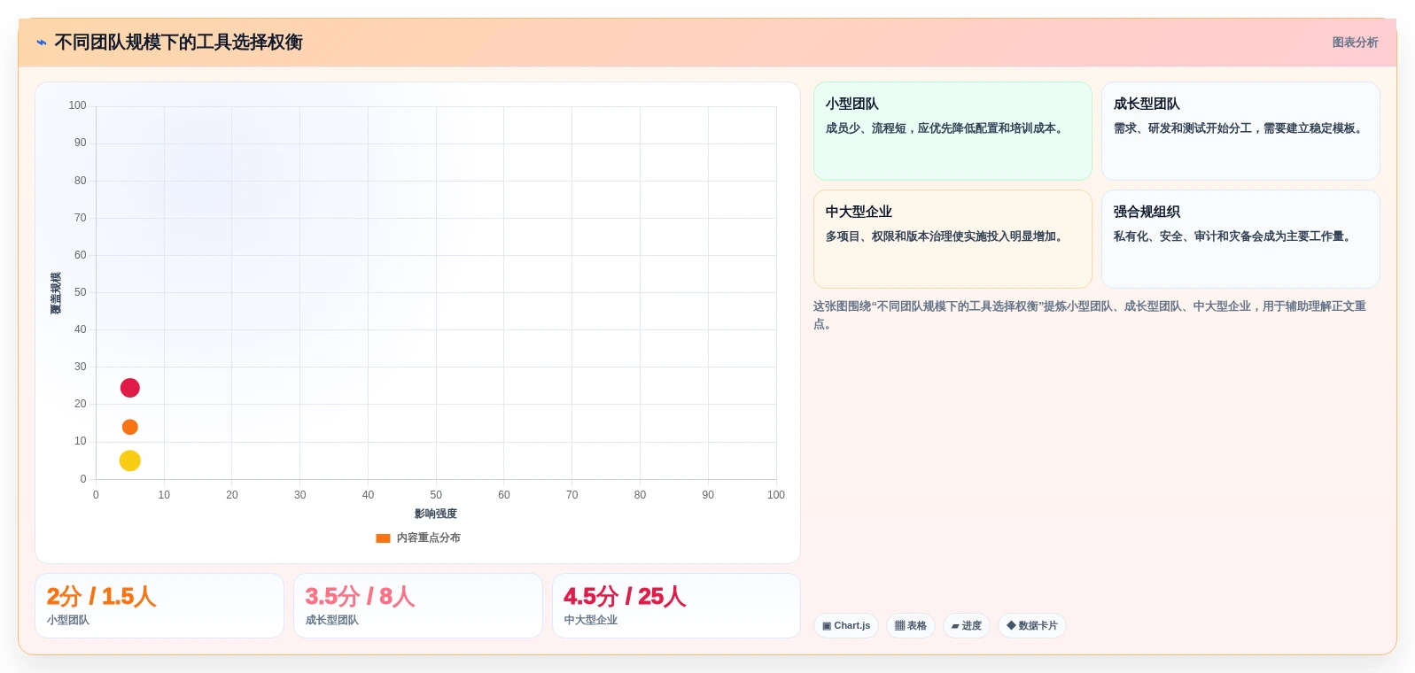This screenshot has width=1415, height=673.
Task: Click text 多项目、权限和版本治理使实施投入明显增加。
Action: (946, 236)
